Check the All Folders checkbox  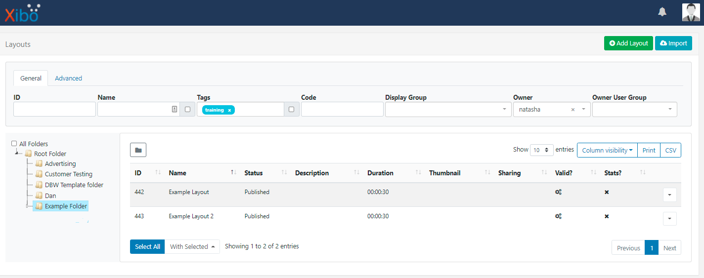(14, 144)
